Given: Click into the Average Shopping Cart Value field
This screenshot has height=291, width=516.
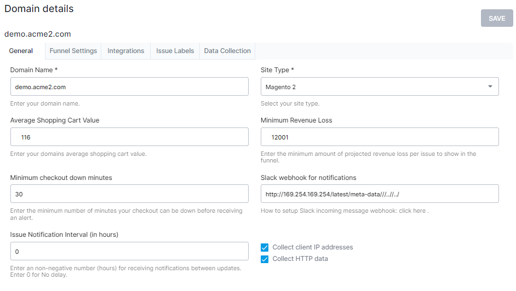Looking at the screenshot, I should (129, 137).
